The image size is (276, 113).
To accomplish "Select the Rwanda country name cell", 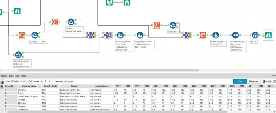I will tap(29, 100).
